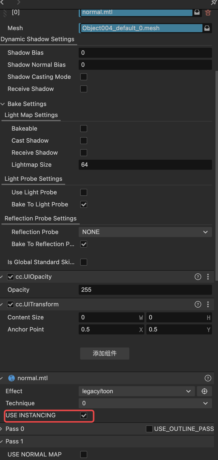Viewport: 218px width, 460px height.
Task: Open help for cc.UIOpacity component
Action: (x=198, y=277)
